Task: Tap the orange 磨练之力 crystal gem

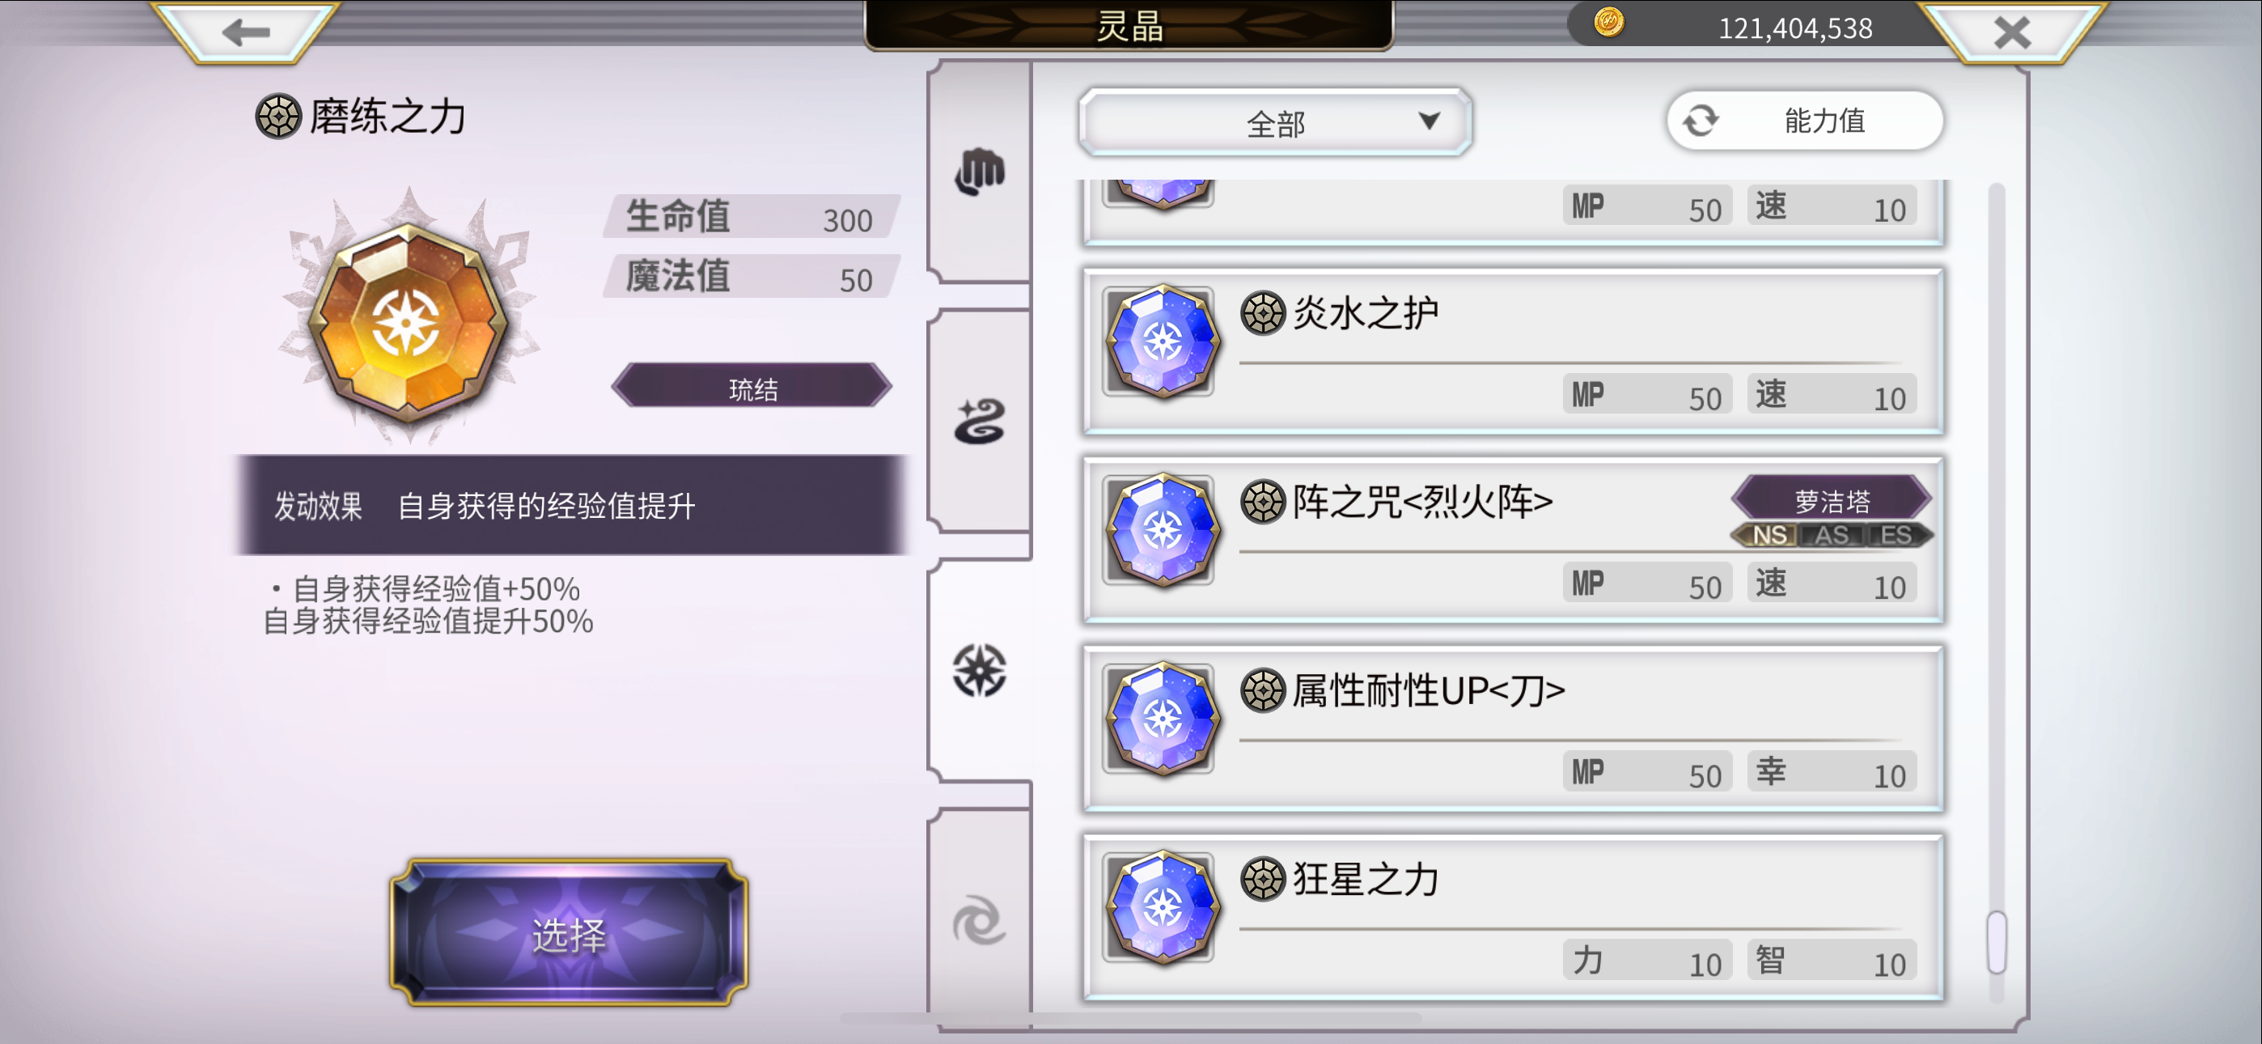Action: click(407, 317)
